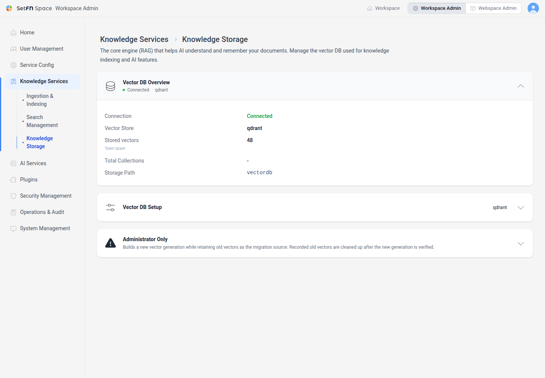The width and height of the screenshot is (545, 378).
Task: Click the green Connected status value
Action: click(260, 116)
